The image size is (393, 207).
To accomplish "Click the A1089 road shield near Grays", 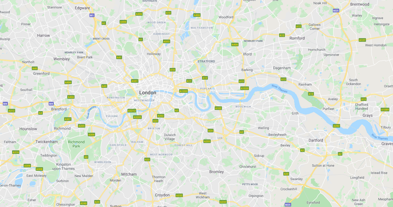I will (x=385, y=110).
